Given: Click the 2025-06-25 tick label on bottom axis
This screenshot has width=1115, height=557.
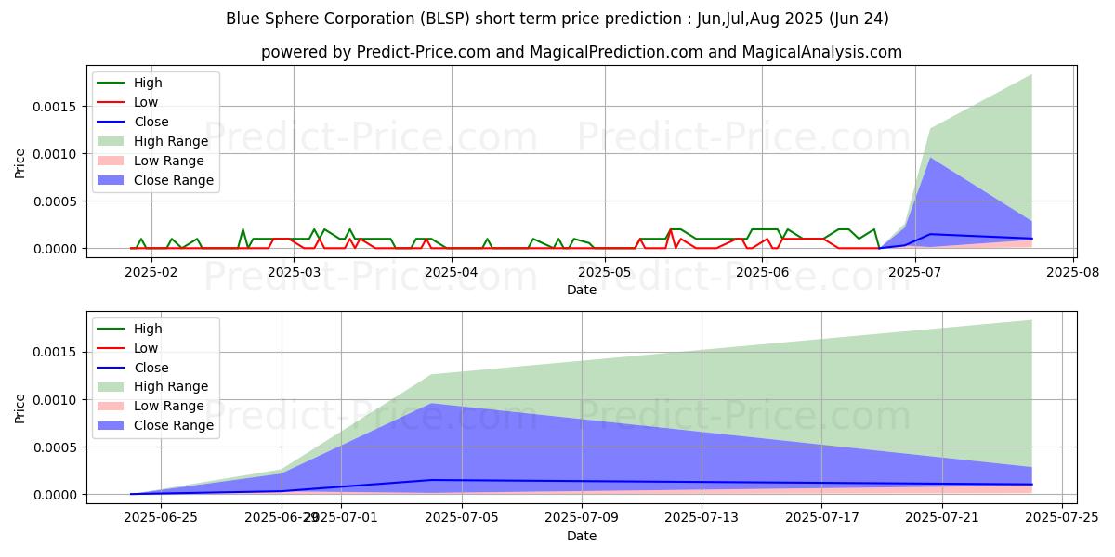Looking at the screenshot, I should pos(162,518).
